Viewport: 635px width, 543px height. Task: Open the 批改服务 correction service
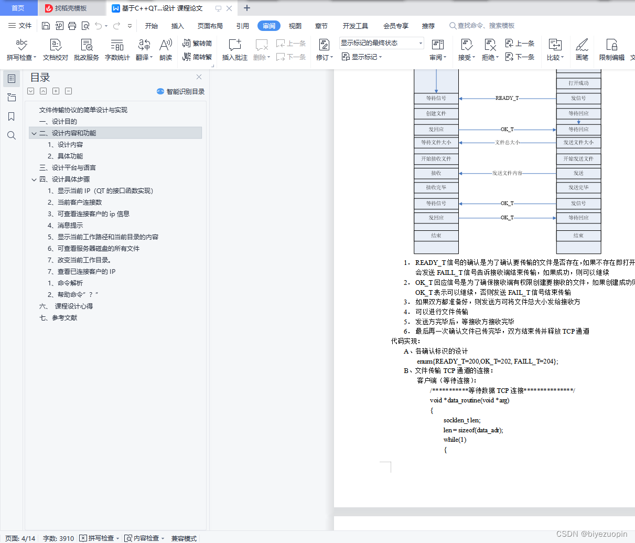point(85,50)
